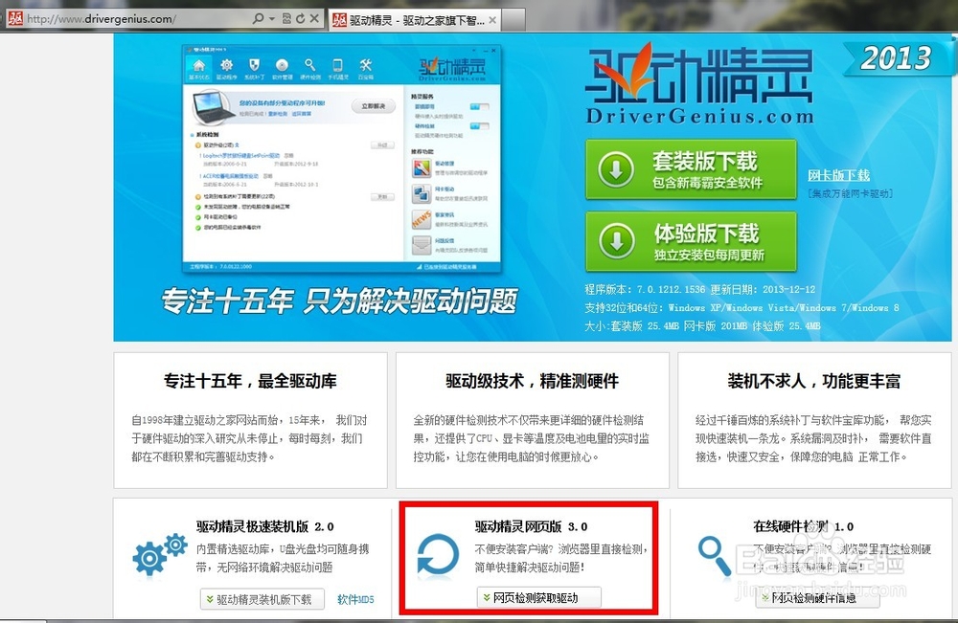Click the gear 驱动程序 icon in app preview
This screenshot has height=623, width=958.
227,65
